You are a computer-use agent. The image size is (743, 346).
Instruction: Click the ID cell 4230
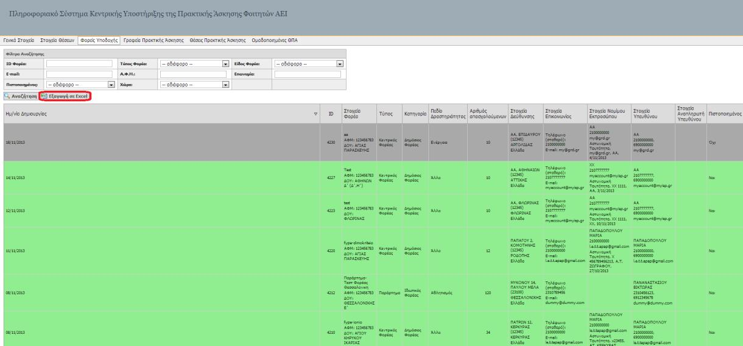(x=331, y=143)
